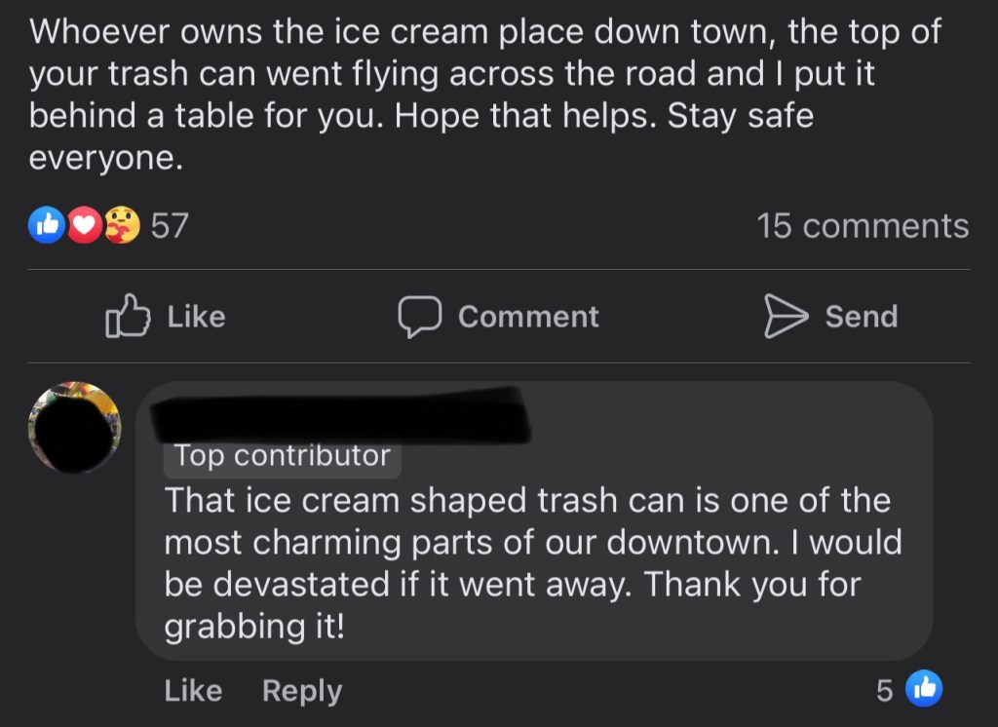This screenshot has height=727, width=998.
Task: Reply to the top contributor's comment
Action: click(x=301, y=691)
